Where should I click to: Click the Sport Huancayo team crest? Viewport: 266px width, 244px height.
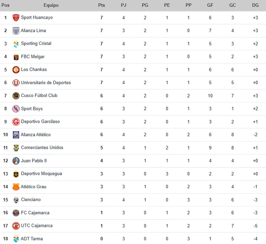click(16, 17)
